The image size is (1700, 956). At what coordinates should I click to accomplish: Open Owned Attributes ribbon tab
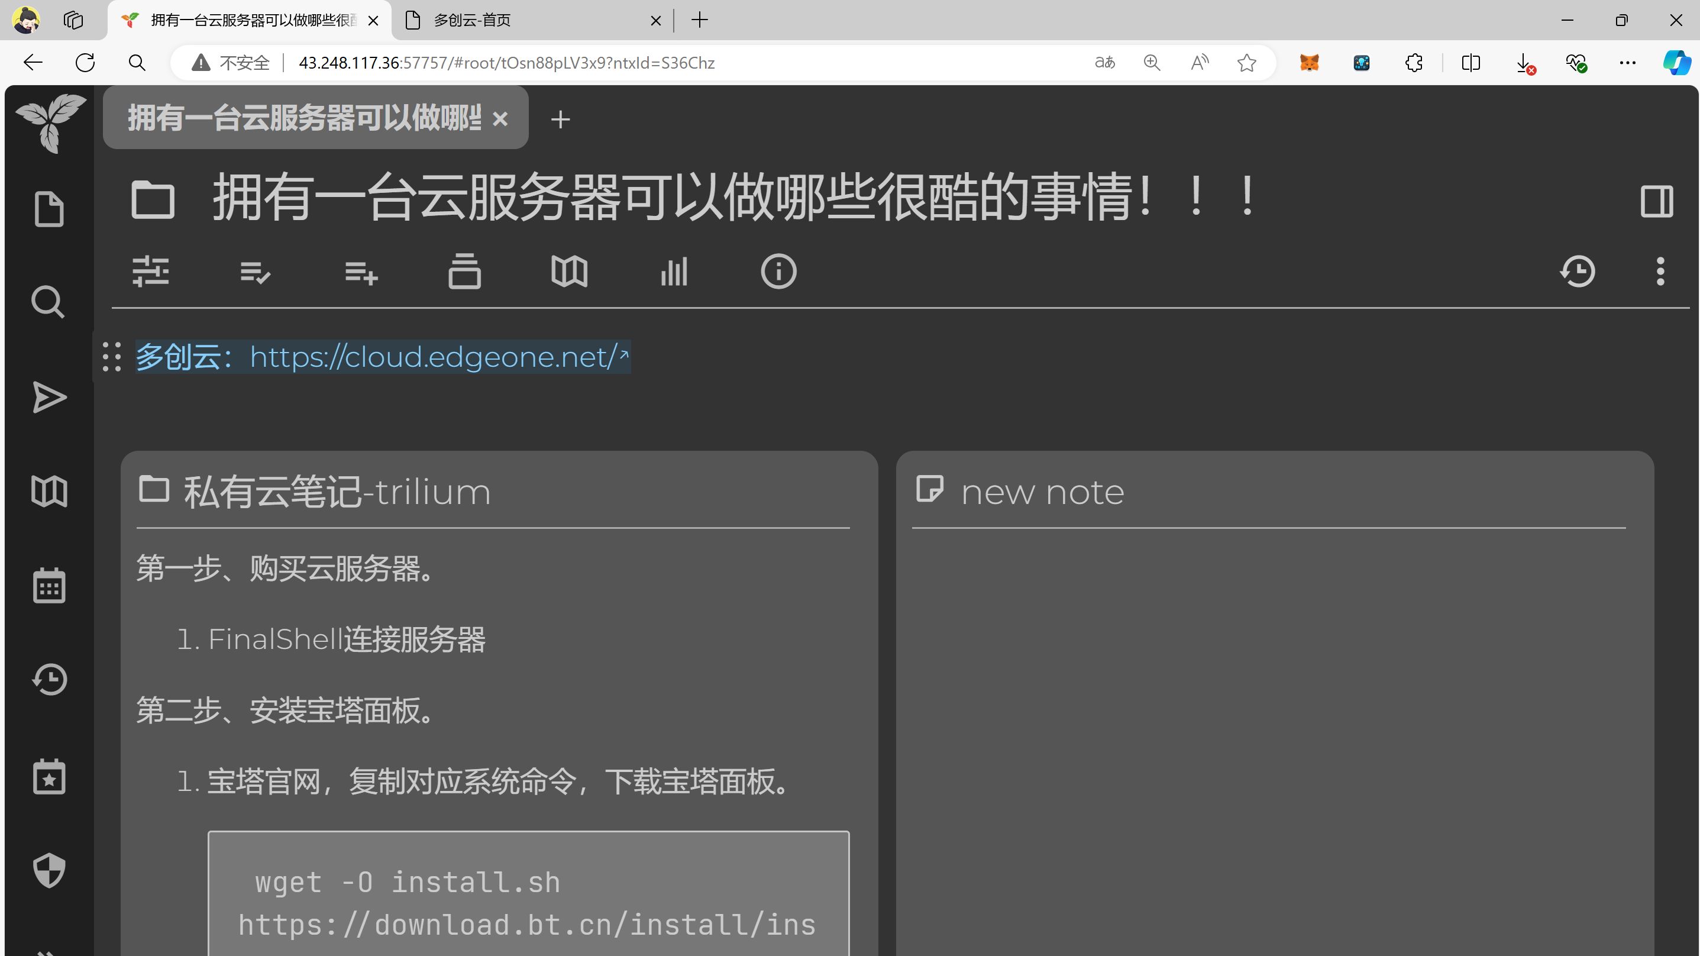(256, 272)
